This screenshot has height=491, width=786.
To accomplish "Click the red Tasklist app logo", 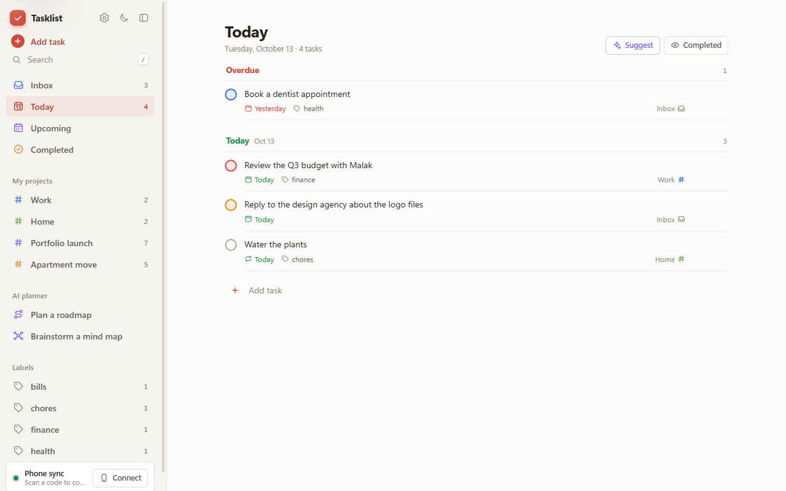I will point(18,18).
